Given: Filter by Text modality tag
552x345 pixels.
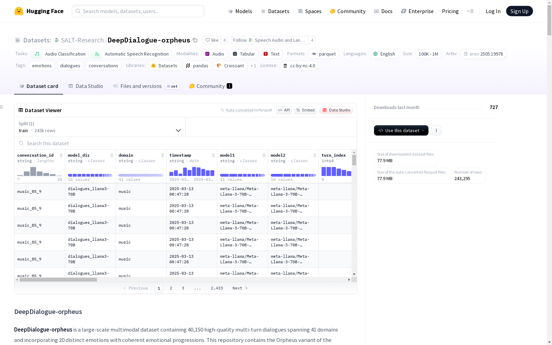Looking at the screenshot, I should pyautogui.click(x=272, y=54).
